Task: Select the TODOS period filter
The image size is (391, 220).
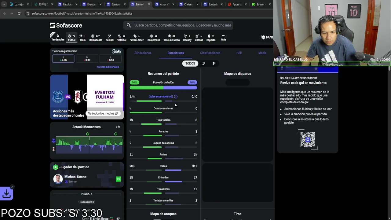Action: (190, 64)
